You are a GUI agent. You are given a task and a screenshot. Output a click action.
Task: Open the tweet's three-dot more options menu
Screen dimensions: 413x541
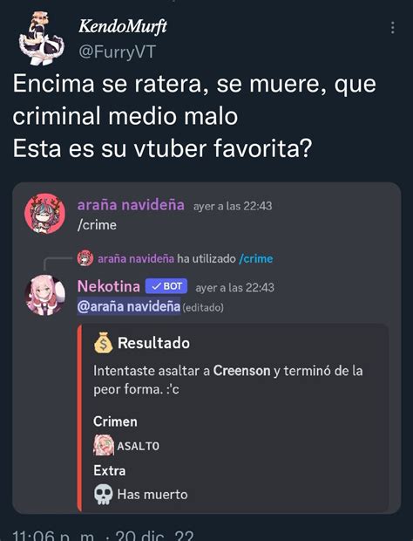pyautogui.click(x=392, y=28)
